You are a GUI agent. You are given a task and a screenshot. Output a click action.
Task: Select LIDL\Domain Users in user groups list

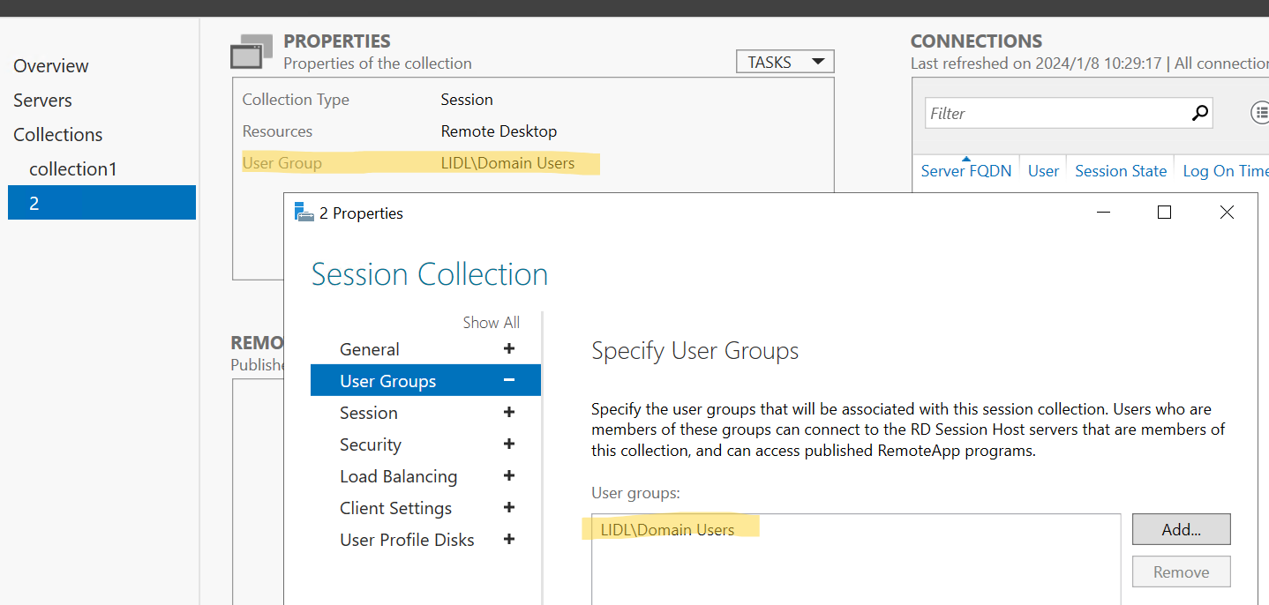click(667, 529)
